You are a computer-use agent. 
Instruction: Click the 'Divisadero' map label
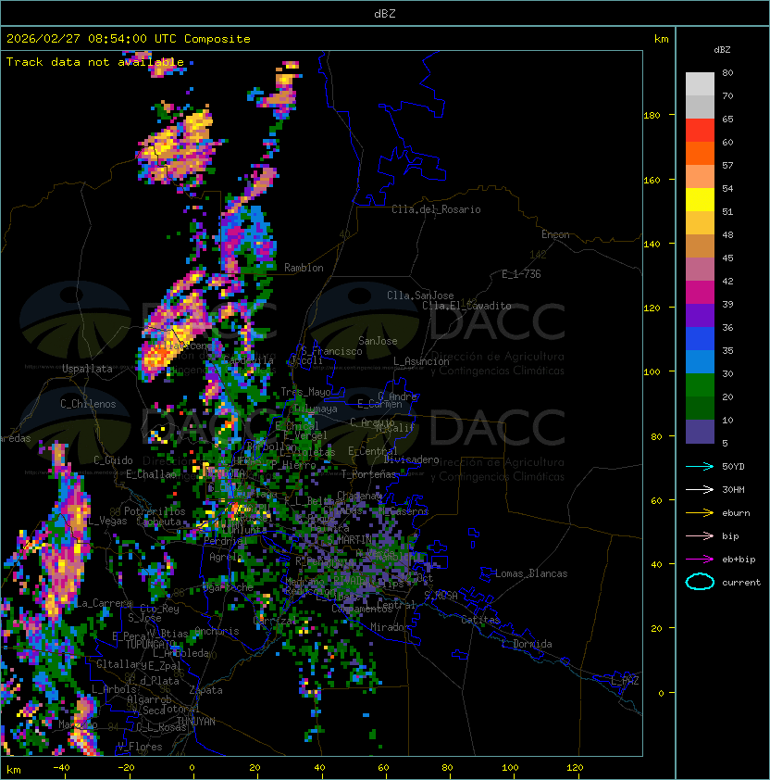(x=411, y=459)
